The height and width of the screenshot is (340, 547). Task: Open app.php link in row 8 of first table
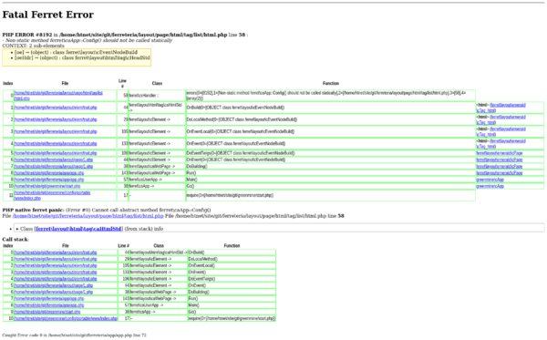[x=49, y=173]
